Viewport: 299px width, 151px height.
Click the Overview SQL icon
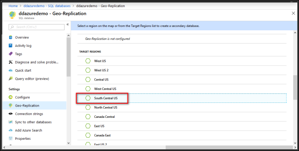(x=11, y=37)
